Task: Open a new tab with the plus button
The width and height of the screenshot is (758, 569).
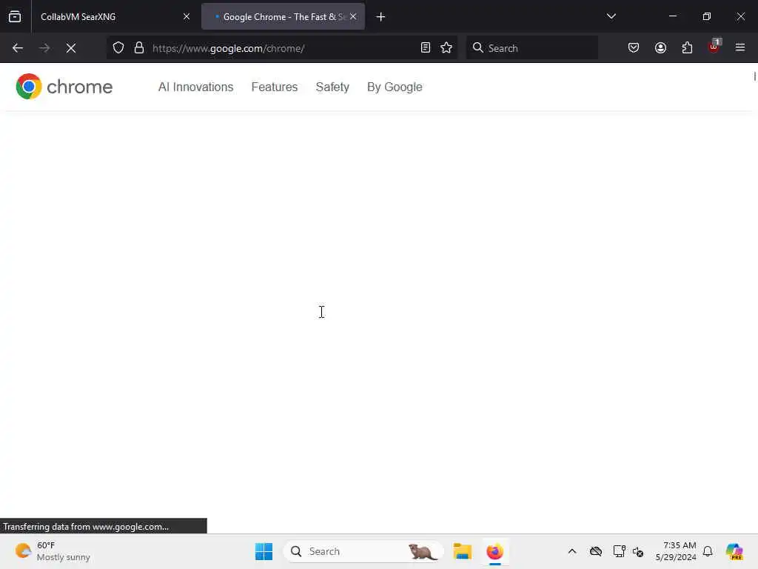Action: [381, 17]
